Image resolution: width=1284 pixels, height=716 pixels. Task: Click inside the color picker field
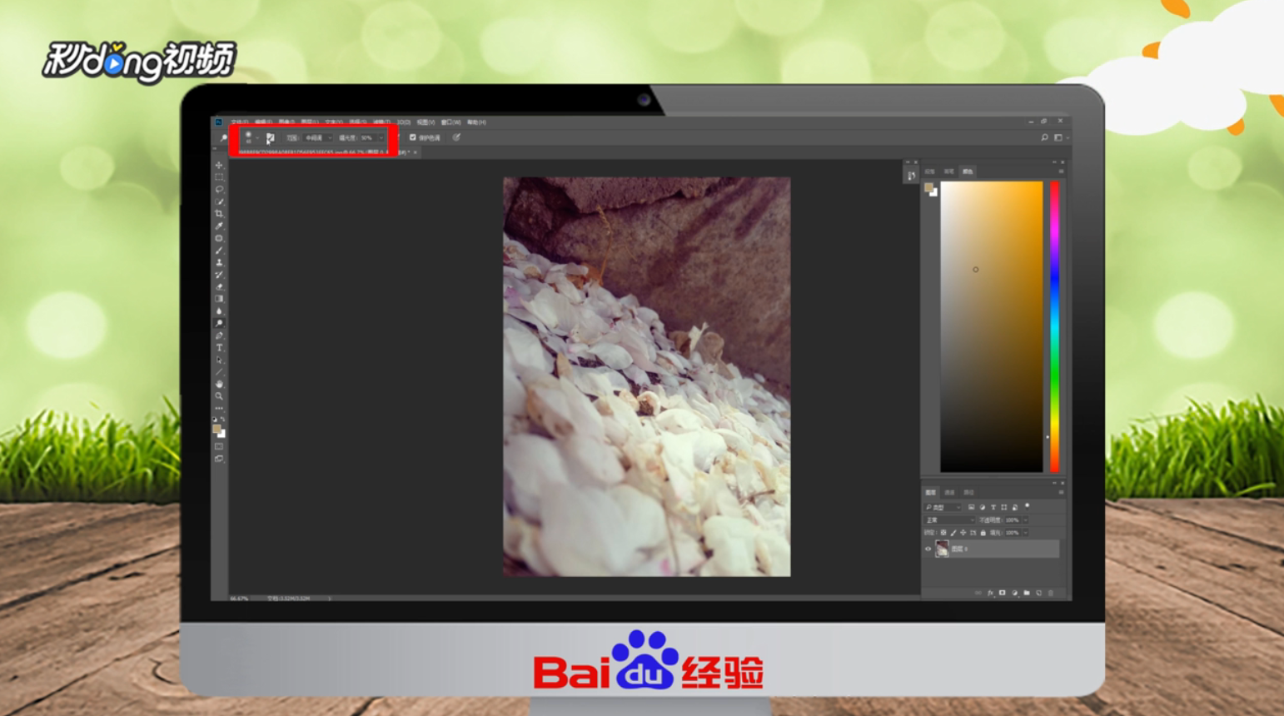click(991, 326)
